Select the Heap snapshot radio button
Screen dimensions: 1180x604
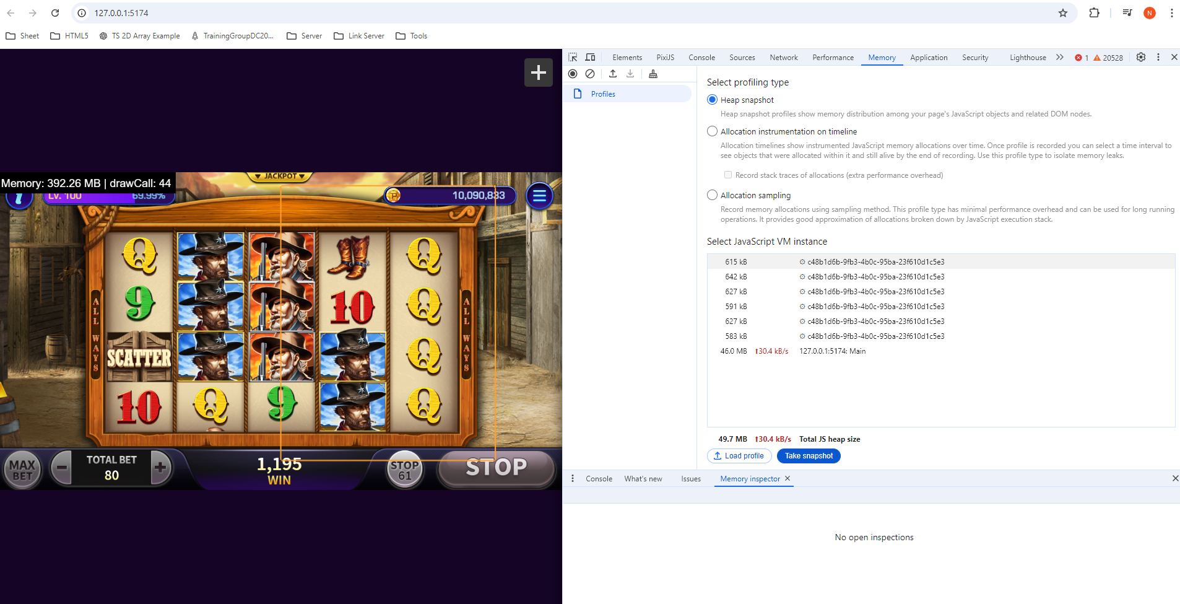712,100
